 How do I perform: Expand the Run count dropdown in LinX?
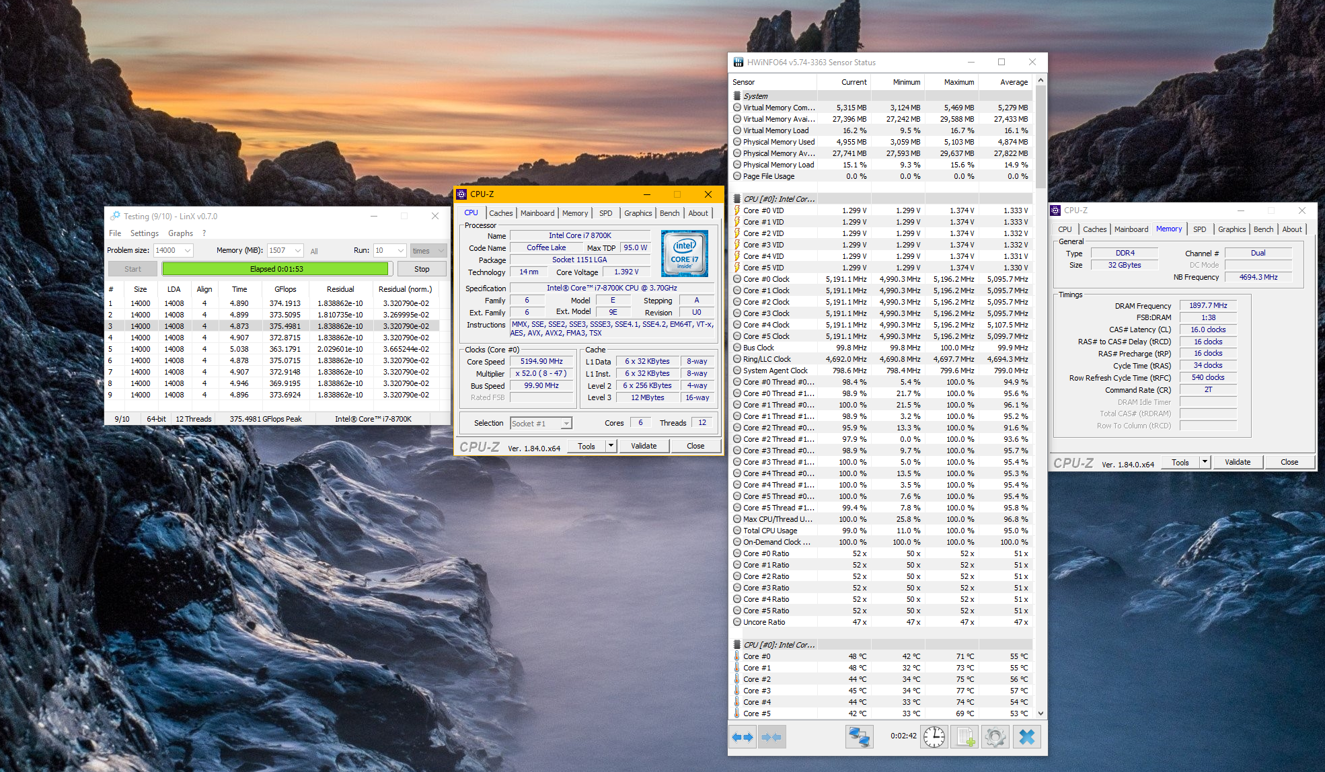(401, 250)
